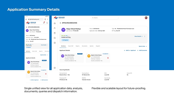Open the mobile browser tabs icon
Screen dimensions: 174x98
pos(45,19)
